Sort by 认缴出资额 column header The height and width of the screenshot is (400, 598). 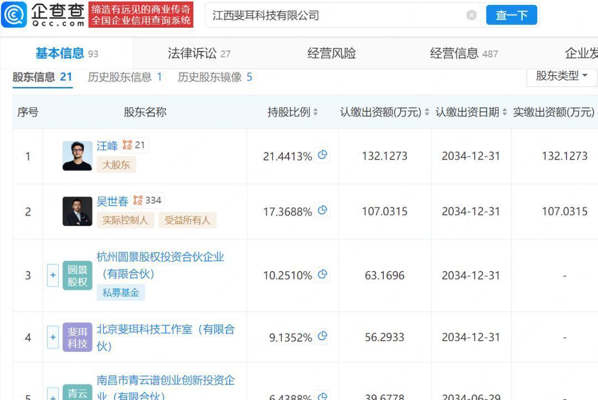(384, 112)
